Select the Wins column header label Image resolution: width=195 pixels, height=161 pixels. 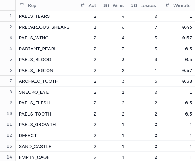point(118,6)
